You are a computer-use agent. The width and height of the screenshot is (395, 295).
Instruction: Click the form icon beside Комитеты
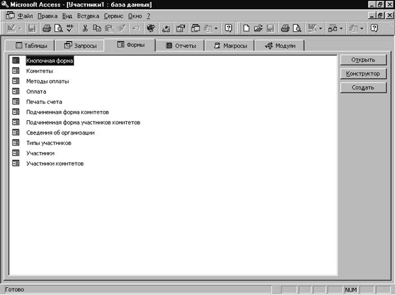pos(16,71)
